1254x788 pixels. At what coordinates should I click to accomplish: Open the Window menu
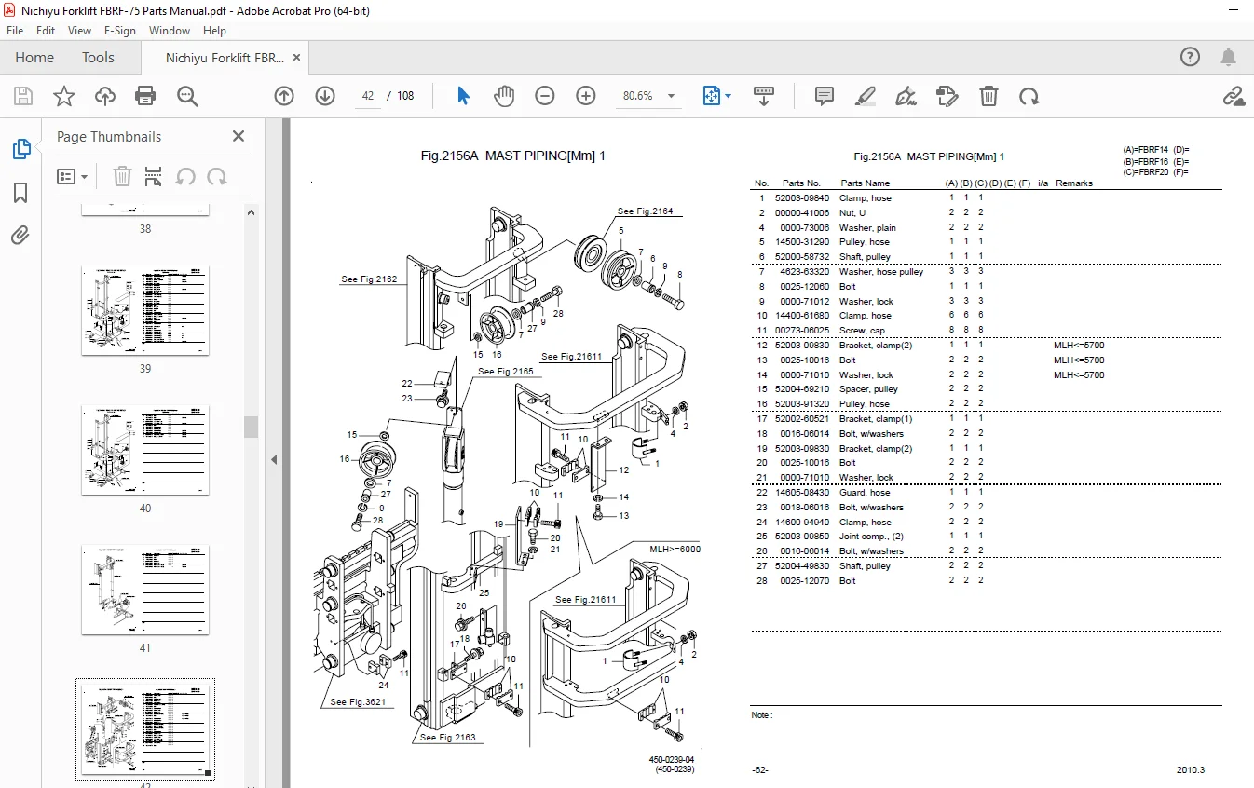click(x=170, y=31)
